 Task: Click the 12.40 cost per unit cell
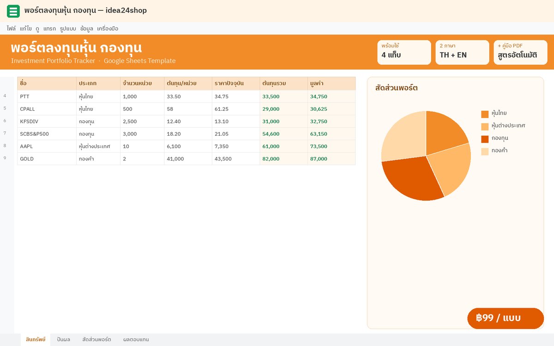click(188, 121)
